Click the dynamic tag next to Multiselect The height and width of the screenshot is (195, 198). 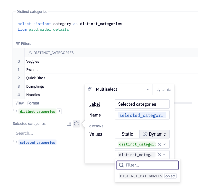[163, 90]
